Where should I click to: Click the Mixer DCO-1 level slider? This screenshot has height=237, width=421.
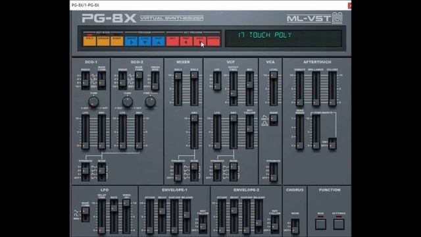coord(178,89)
